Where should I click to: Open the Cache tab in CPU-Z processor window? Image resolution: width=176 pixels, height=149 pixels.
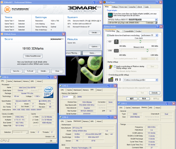[x=10, y=81]
